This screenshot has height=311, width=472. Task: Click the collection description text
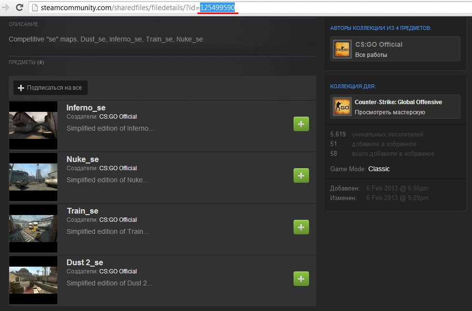(x=106, y=39)
